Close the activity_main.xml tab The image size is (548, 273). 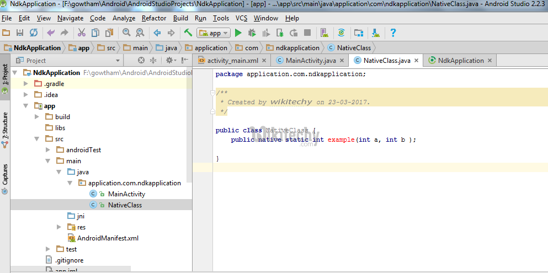[x=264, y=61]
